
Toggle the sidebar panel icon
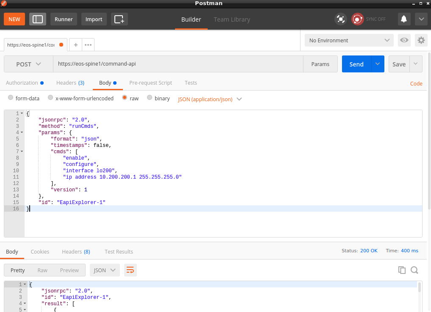coord(37,19)
